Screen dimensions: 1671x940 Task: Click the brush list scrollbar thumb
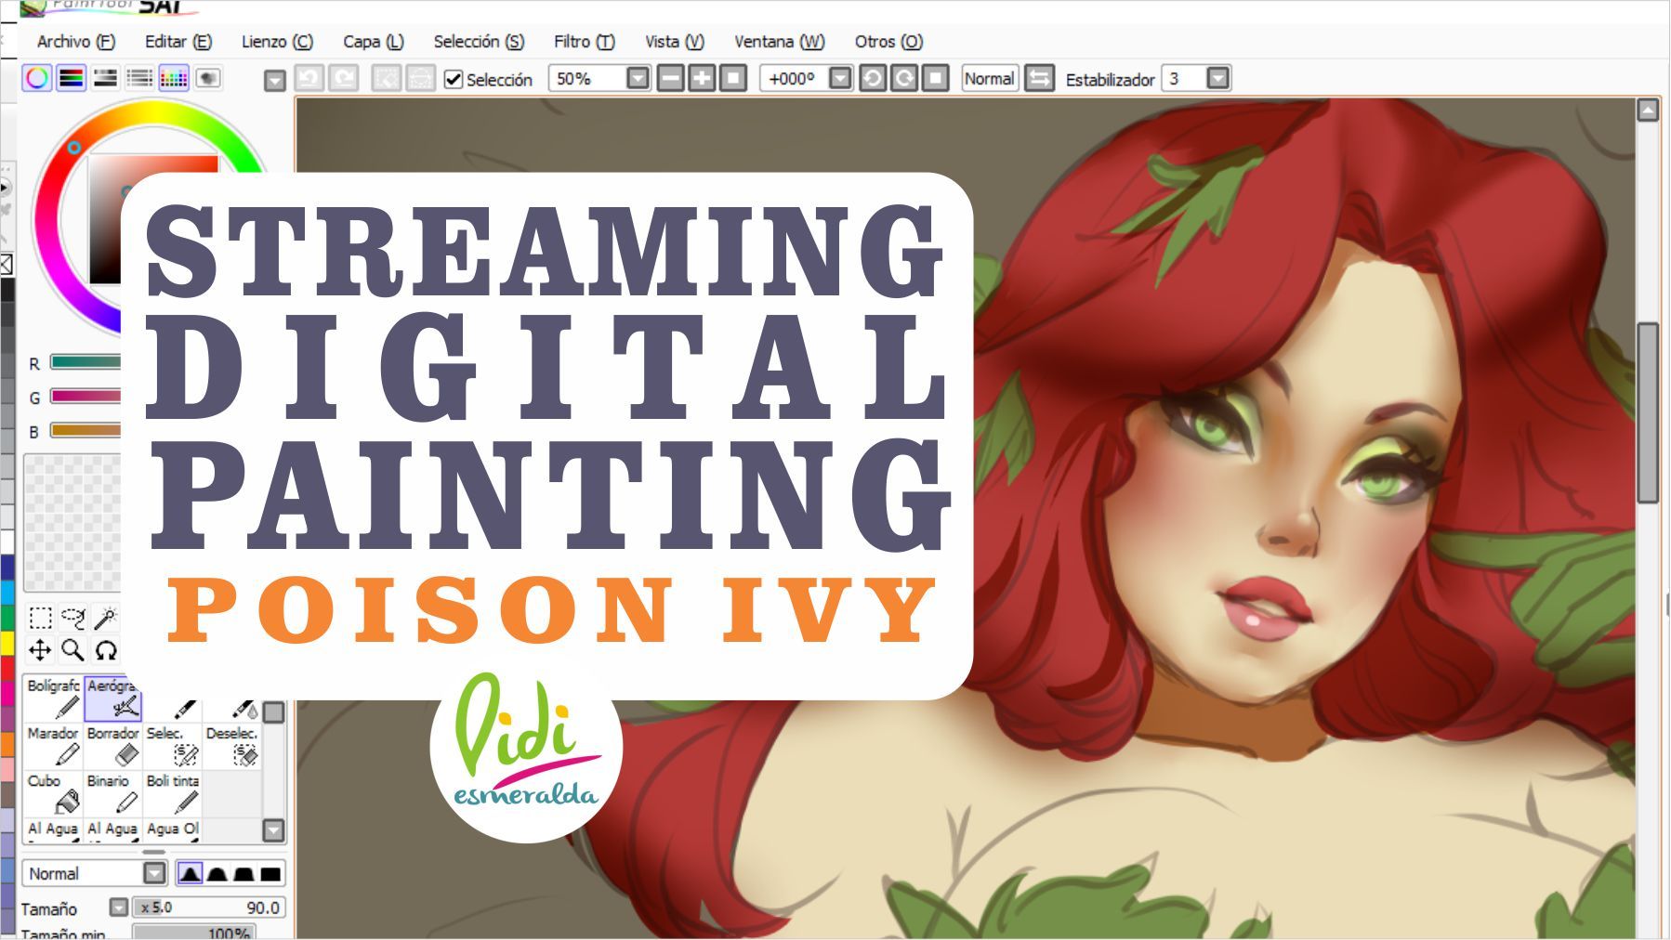coord(273,712)
